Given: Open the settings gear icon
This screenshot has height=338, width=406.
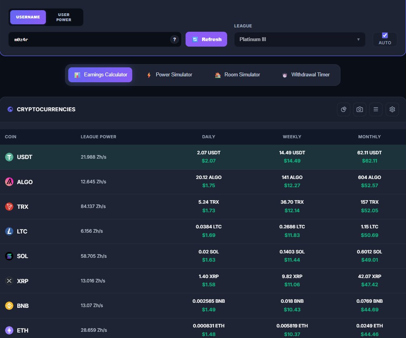Looking at the screenshot, I should 392,109.
